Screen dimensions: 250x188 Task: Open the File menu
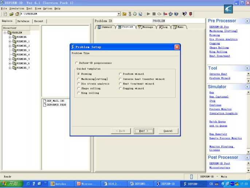[x=4, y=9]
